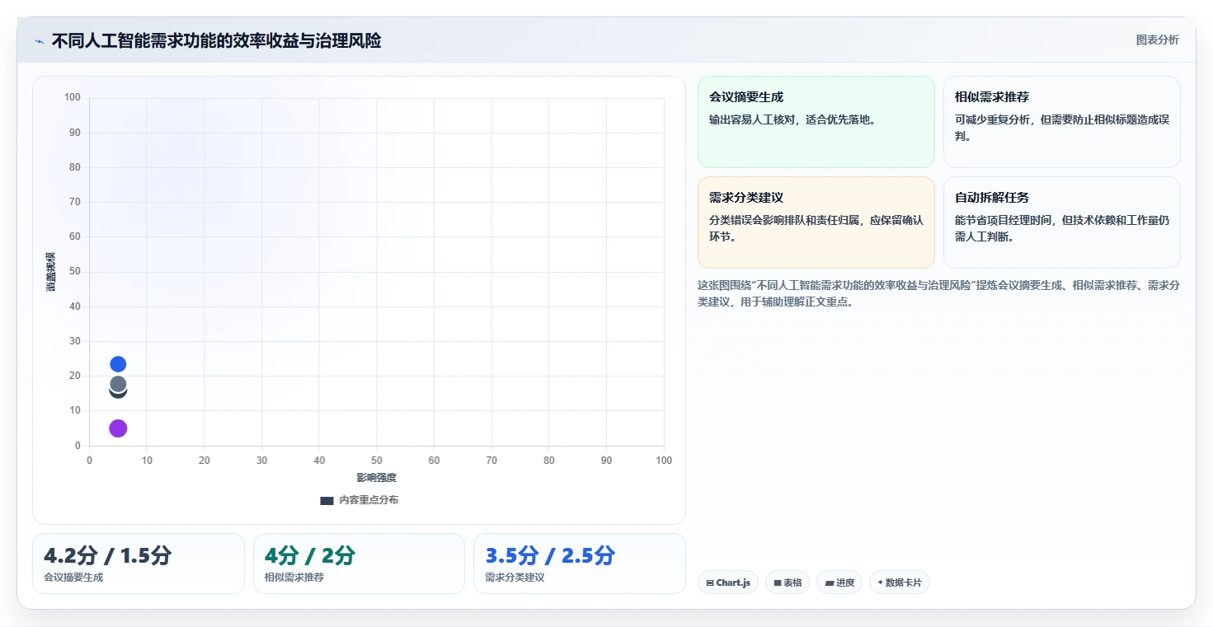Select the 进度 tag chip

(839, 583)
